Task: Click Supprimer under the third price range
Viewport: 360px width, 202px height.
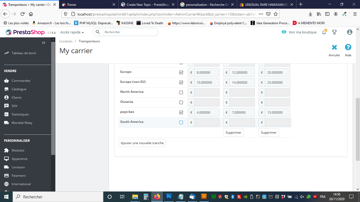Action: click(x=269, y=133)
